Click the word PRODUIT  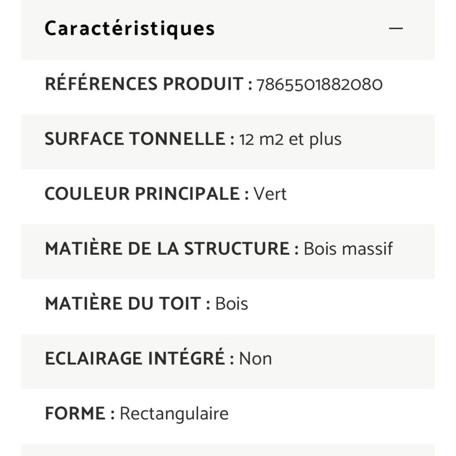(203, 84)
